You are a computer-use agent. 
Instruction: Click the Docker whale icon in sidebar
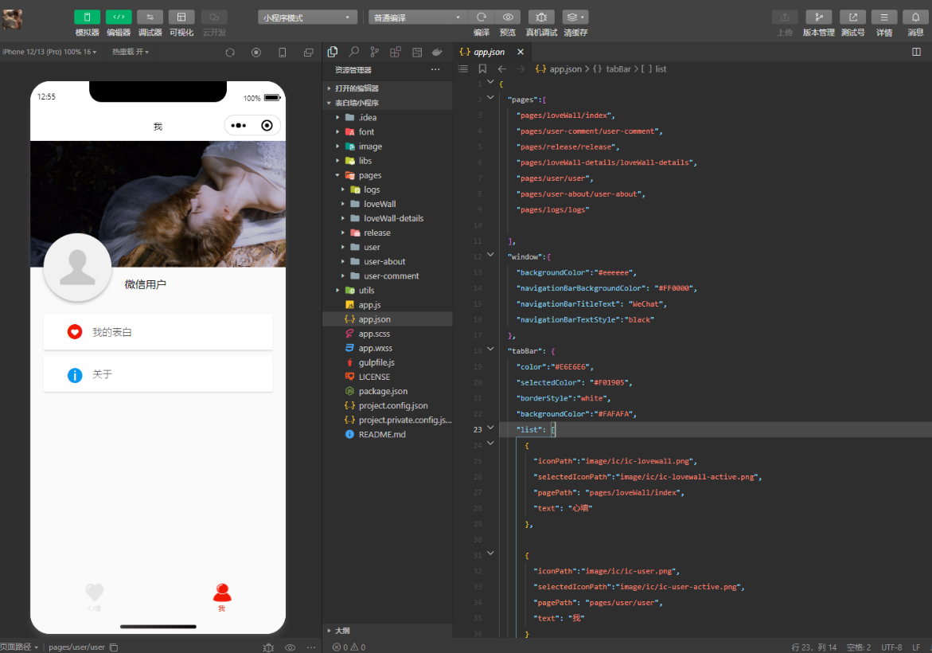437,52
